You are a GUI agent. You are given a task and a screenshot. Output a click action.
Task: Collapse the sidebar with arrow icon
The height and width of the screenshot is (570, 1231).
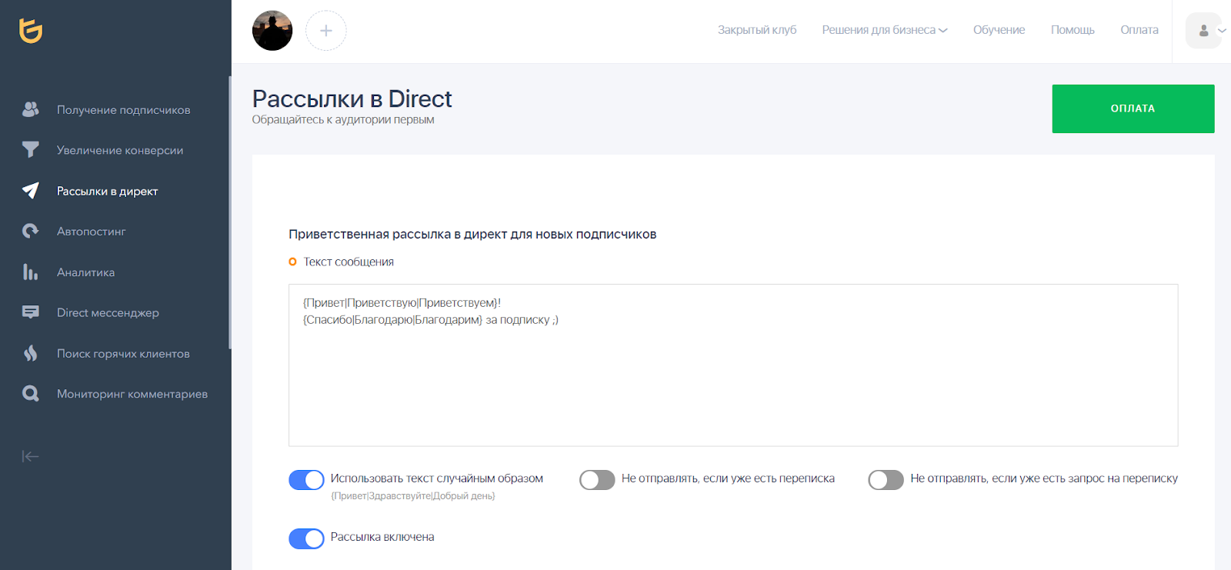30,457
